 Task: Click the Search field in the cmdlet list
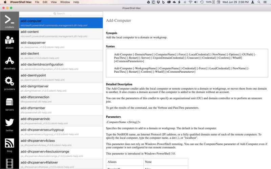[x=61, y=14]
